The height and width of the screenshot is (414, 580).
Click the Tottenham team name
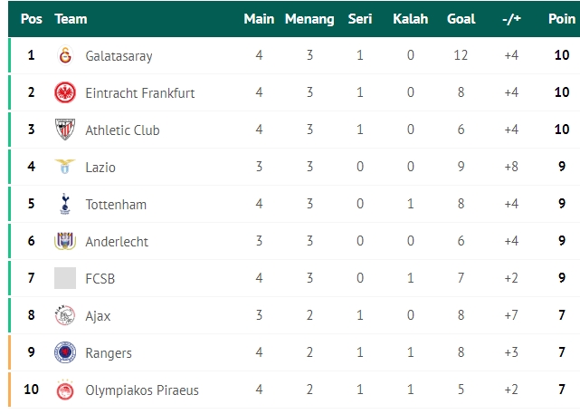[116, 205]
